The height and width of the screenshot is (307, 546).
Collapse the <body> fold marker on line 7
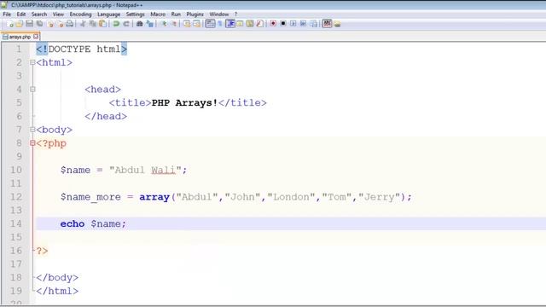(x=32, y=130)
